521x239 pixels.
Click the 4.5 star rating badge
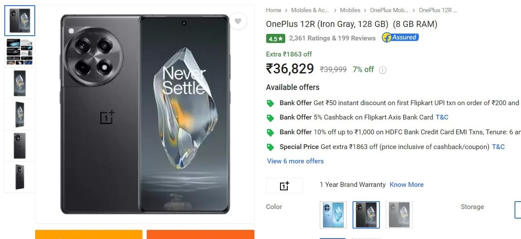coord(276,39)
